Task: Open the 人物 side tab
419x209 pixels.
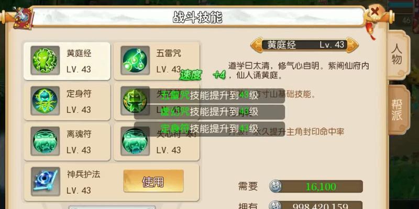Action: tap(398, 55)
